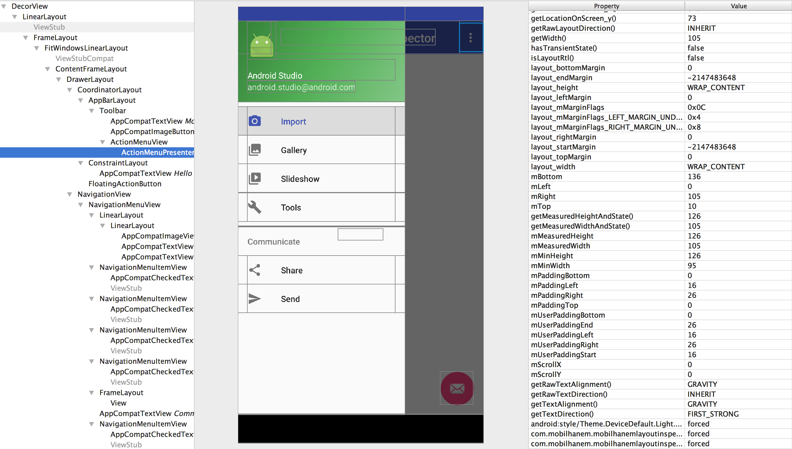
Task: Click the three-dot overflow menu icon
Action: (471, 38)
